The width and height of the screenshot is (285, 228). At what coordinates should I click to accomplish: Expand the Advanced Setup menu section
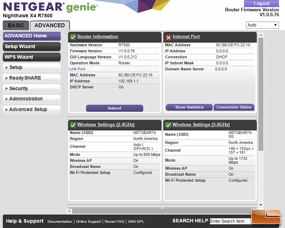(32, 110)
